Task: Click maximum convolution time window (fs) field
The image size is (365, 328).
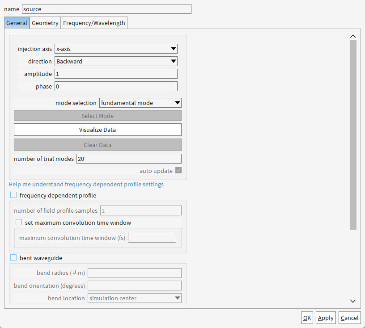Action: point(152,238)
